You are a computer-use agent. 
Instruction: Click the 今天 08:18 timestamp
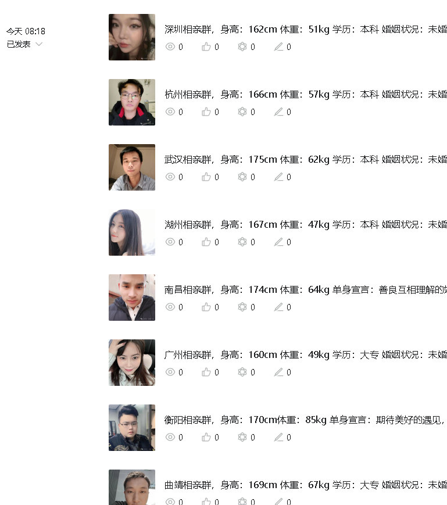click(26, 31)
